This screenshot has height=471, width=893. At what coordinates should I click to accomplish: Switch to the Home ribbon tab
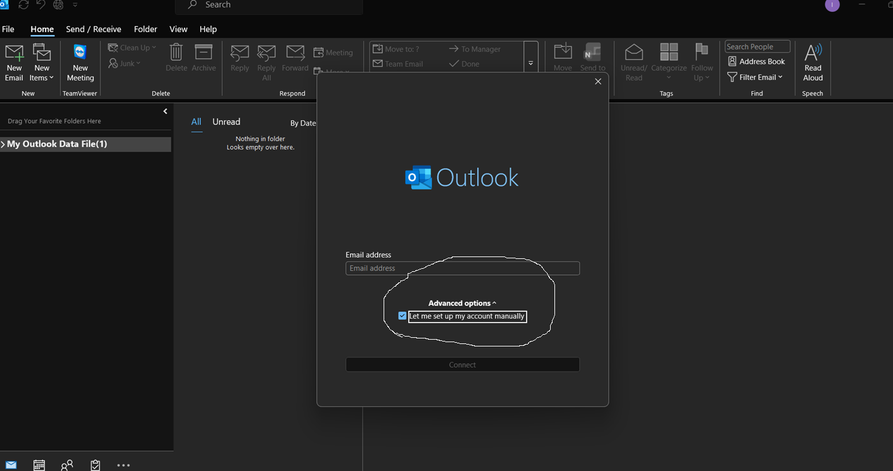click(42, 29)
